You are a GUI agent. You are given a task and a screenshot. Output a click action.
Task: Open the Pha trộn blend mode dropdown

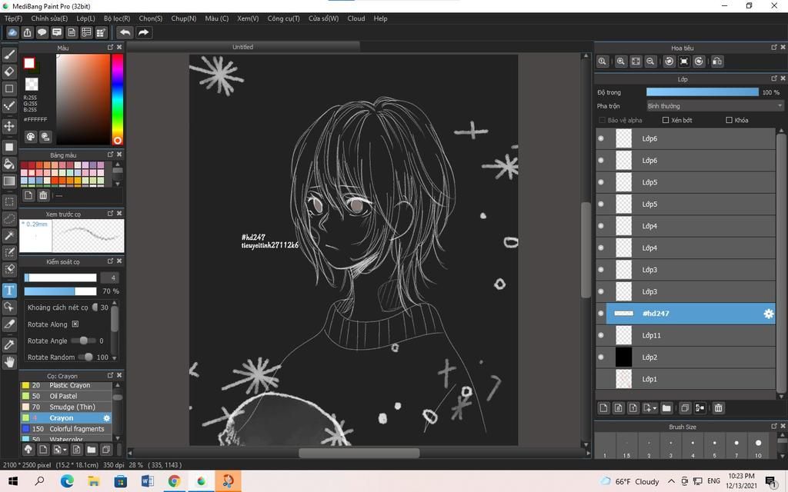[715, 106]
